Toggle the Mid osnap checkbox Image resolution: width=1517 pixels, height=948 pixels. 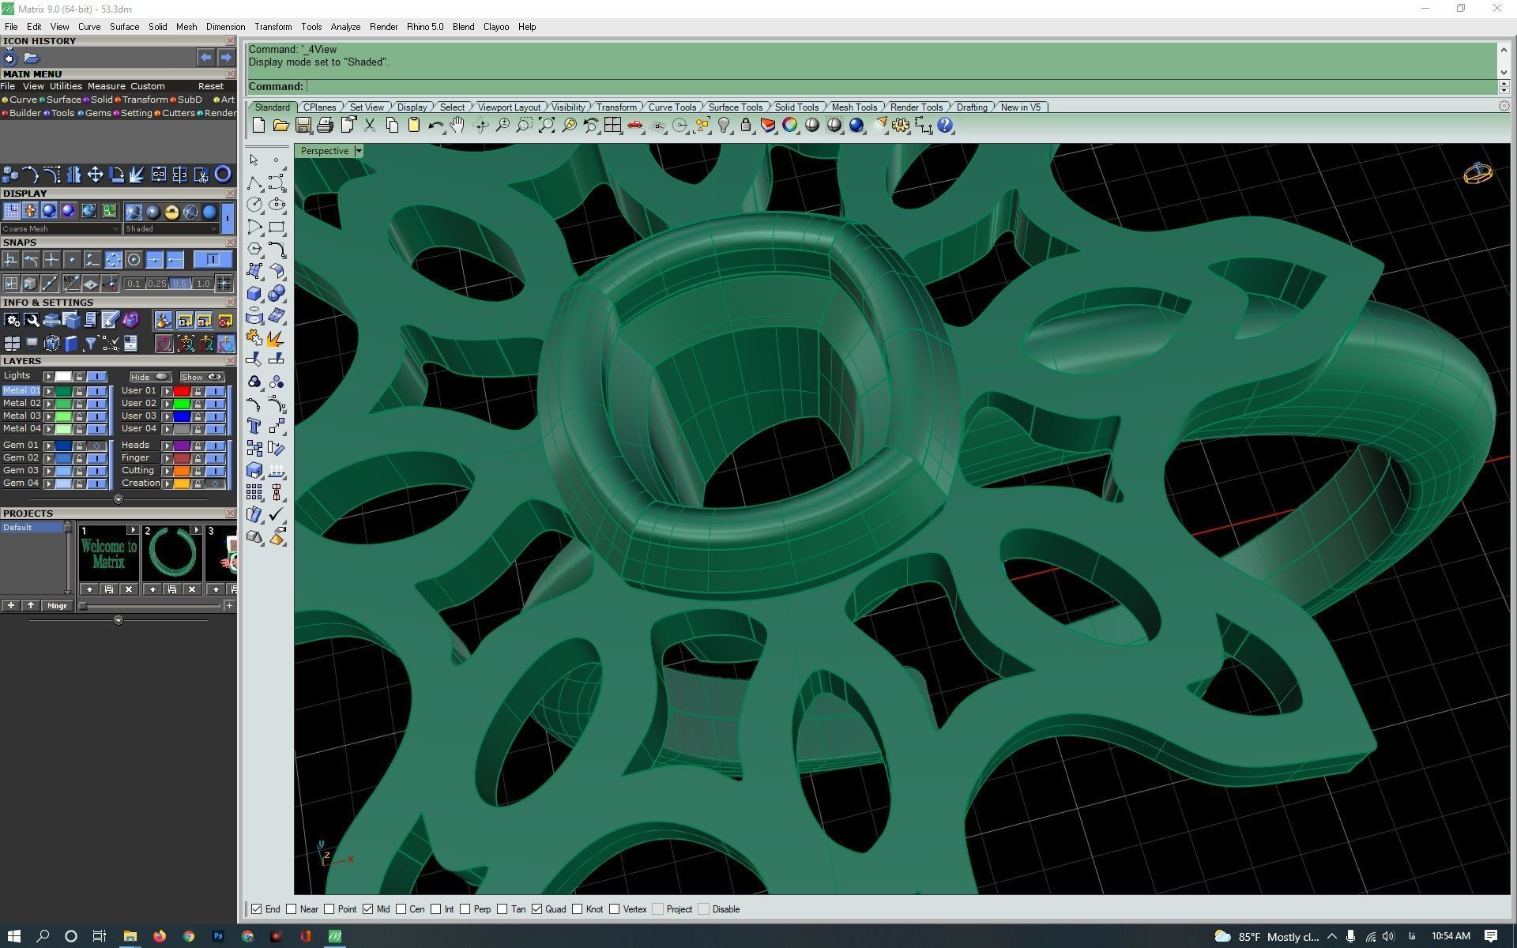367,909
